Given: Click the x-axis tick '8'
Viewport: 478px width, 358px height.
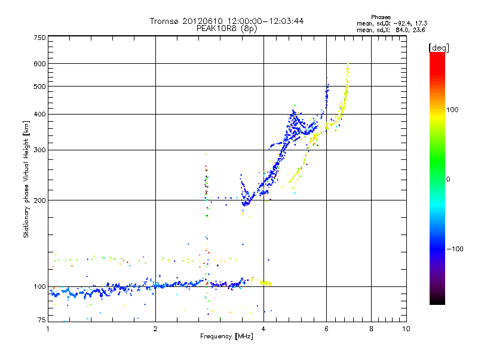Looking at the screenshot, I should [371, 329].
